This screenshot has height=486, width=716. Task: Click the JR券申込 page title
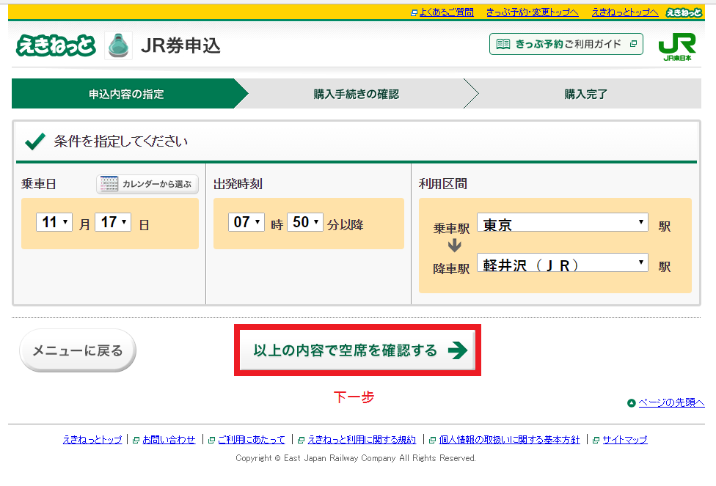180,45
